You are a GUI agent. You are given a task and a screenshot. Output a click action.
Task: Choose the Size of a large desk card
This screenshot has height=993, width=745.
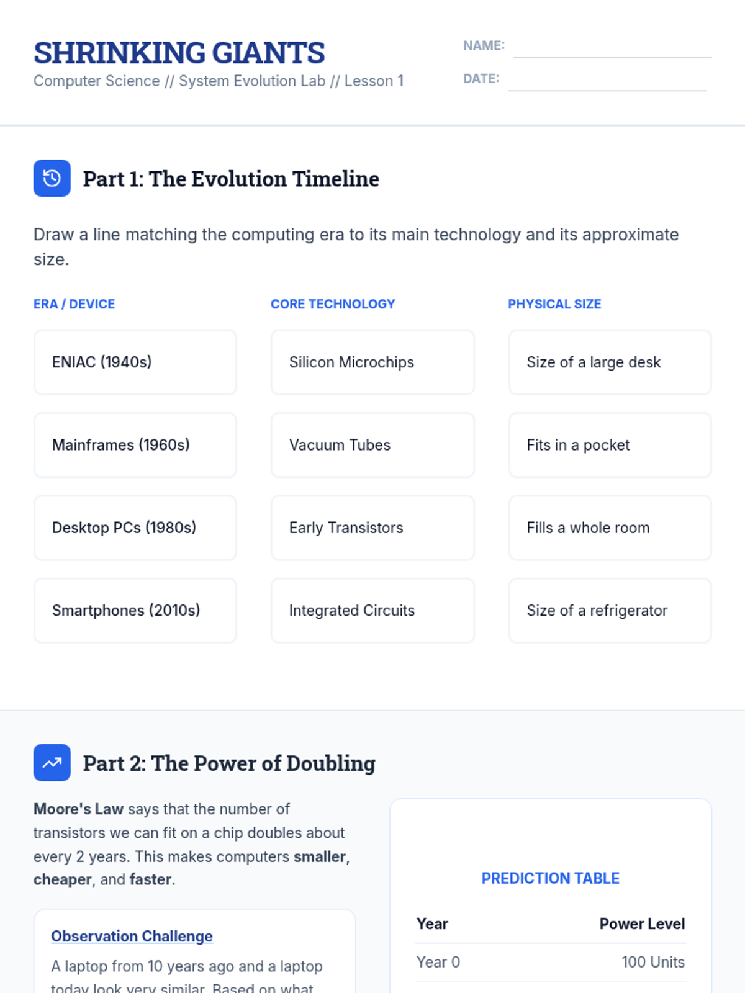[x=610, y=362]
